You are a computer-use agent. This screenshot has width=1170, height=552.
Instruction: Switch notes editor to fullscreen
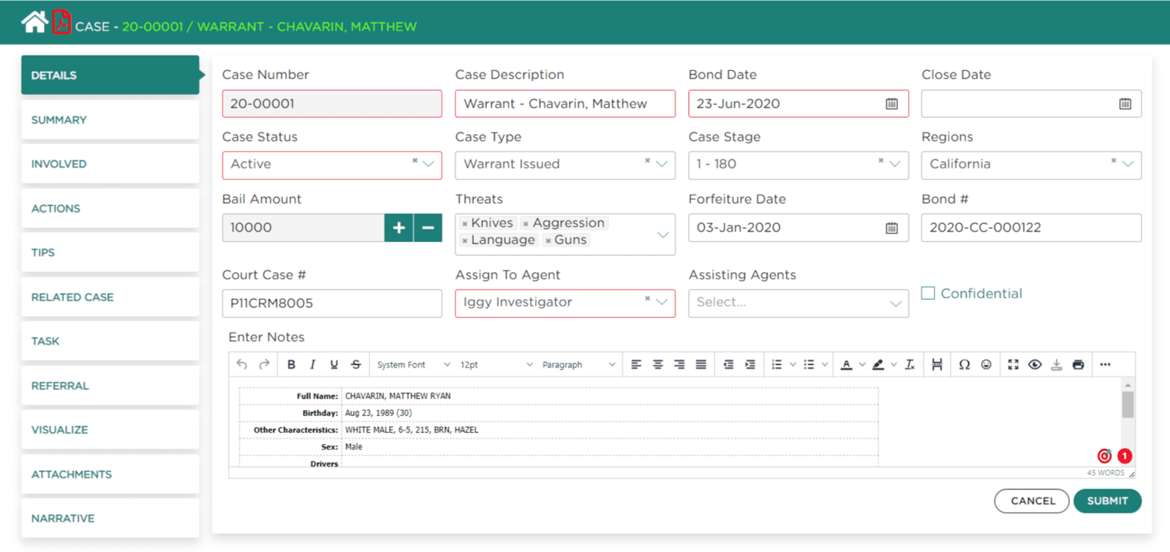pyautogui.click(x=1013, y=364)
